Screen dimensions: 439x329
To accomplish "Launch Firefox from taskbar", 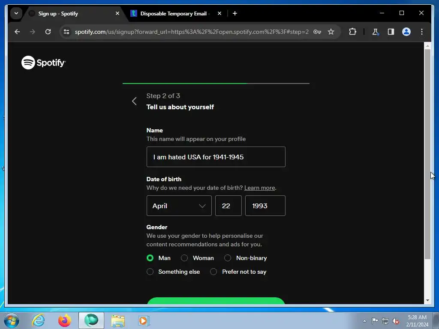I will (x=65, y=320).
